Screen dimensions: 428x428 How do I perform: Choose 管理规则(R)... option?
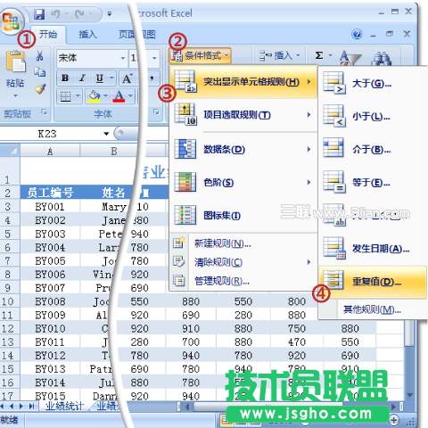[243, 281]
